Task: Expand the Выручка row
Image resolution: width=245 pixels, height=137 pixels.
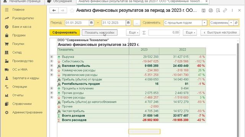Action: 52,57
